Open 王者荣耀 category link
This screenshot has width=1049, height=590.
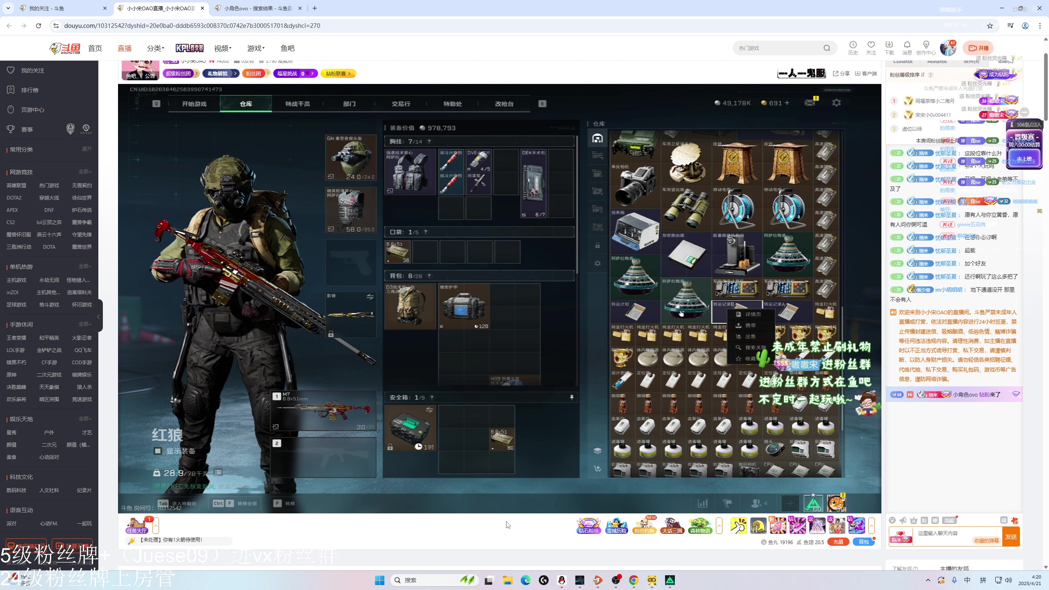click(x=16, y=338)
